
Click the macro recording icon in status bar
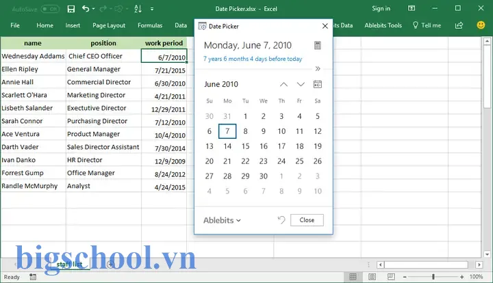pyautogui.click(x=33, y=277)
